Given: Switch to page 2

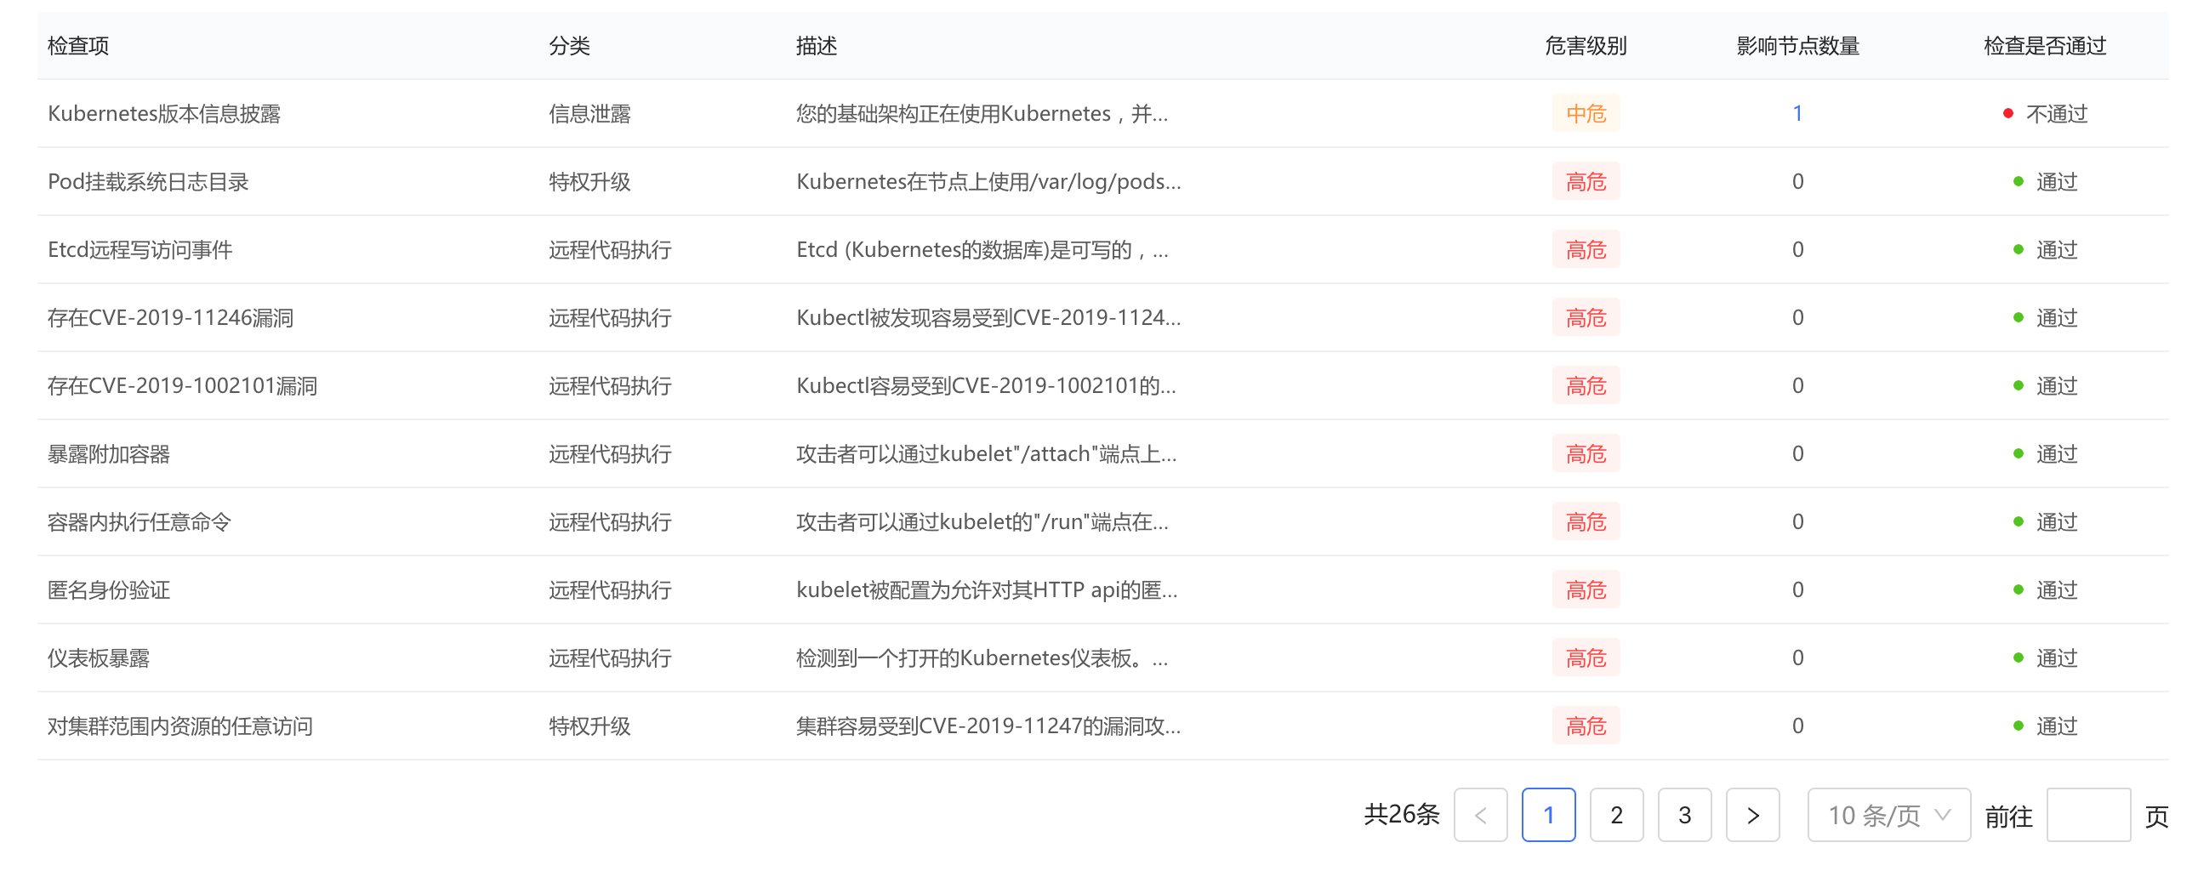Looking at the screenshot, I should [1617, 815].
